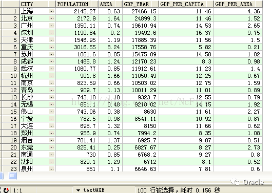Click the refresh icon in the status bar

[x=6, y=190]
